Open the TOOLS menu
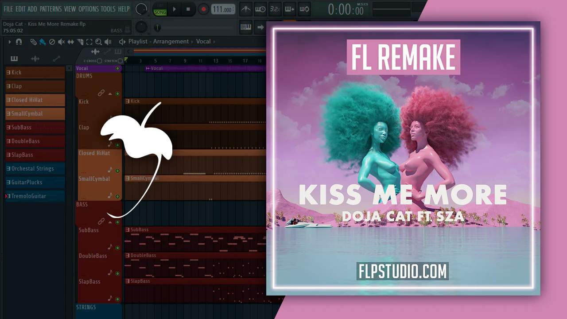This screenshot has width=567, height=319. 108,9
